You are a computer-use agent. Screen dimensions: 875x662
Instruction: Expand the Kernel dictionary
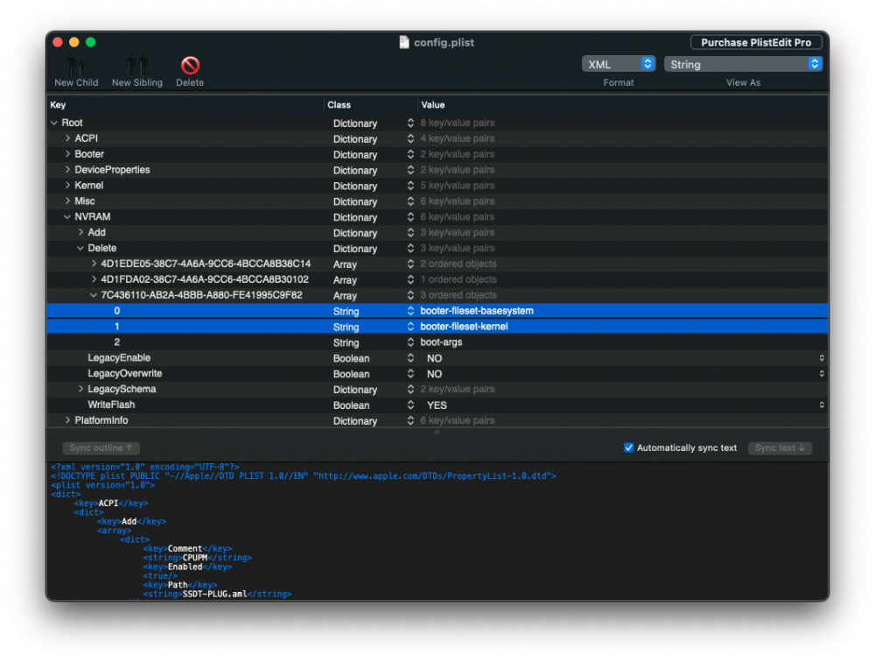(67, 185)
